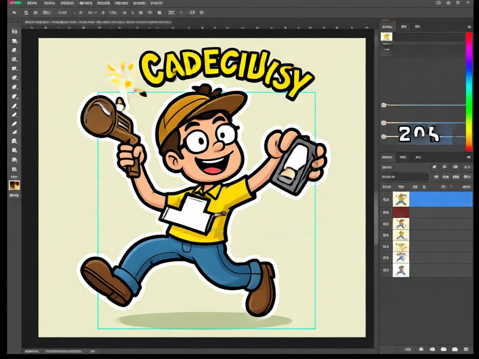Open the dropdown field below the blend mode

[x=405, y=177]
